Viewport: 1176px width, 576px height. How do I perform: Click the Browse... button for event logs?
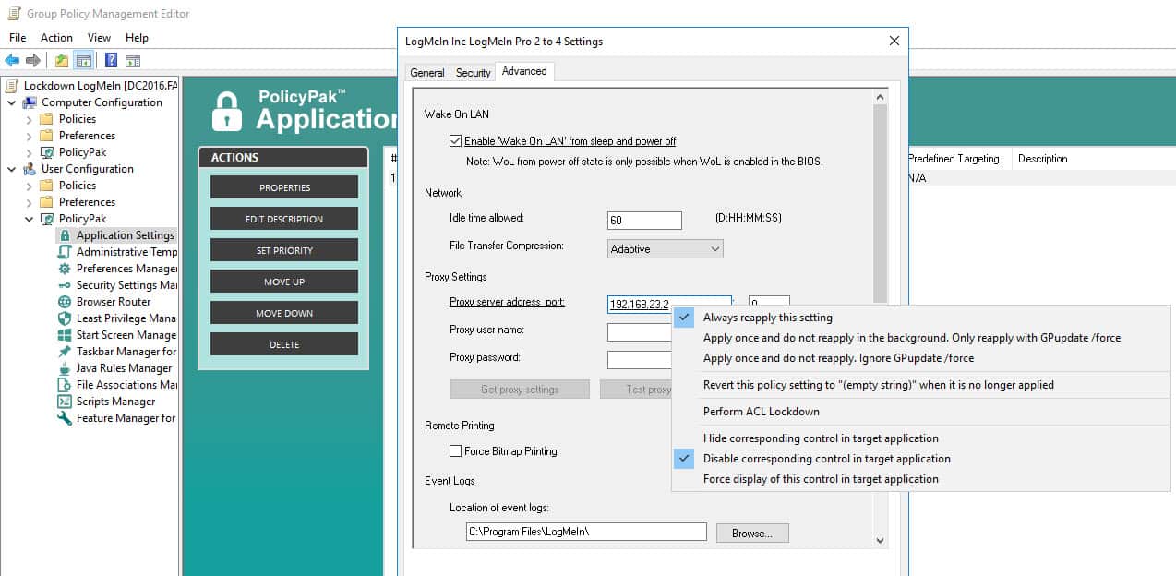pyautogui.click(x=751, y=533)
